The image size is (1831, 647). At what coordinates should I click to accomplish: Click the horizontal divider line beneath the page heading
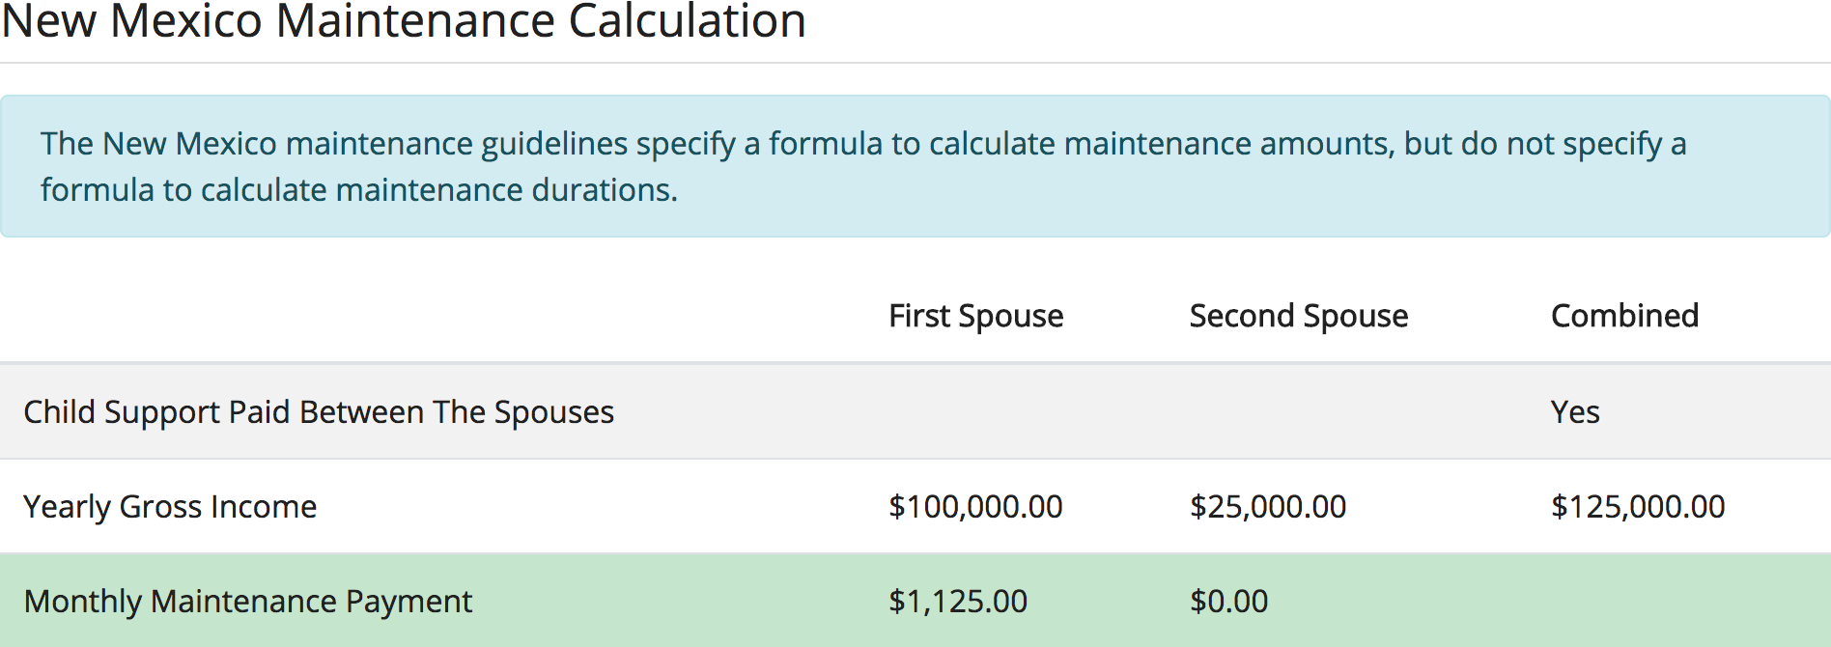[x=915, y=63]
